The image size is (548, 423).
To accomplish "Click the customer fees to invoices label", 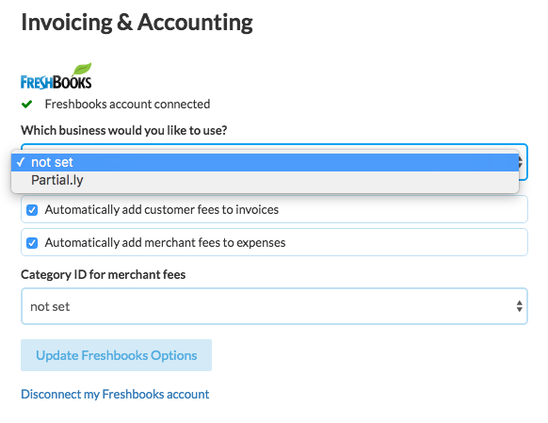I will pos(162,210).
